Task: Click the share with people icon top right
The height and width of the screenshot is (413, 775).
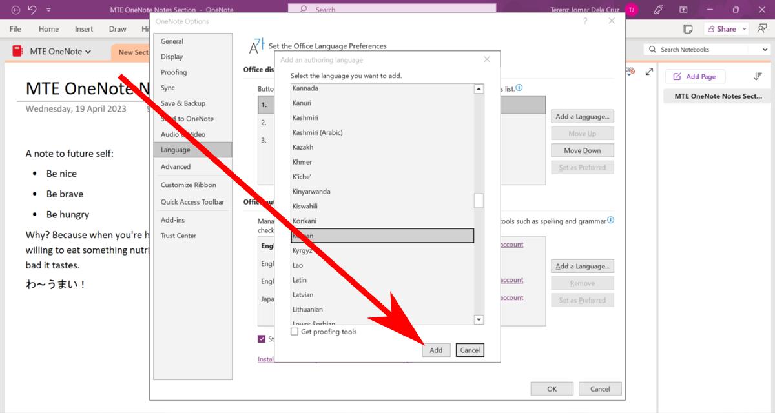Action: pyautogui.click(x=763, y=28)
